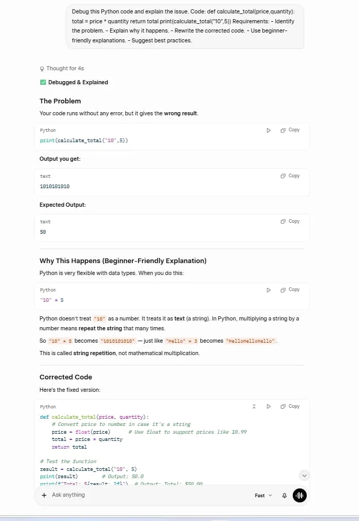The image size is (359, 521).
Task: Click the 'def calculate_total(price, quantity):' line
Action: pyautogui.click(x=94, y=417)
